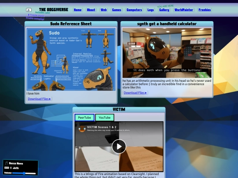Screen dimensions: 238x178
Task: Switch to the YouTube tab
Action: (104, 118)
